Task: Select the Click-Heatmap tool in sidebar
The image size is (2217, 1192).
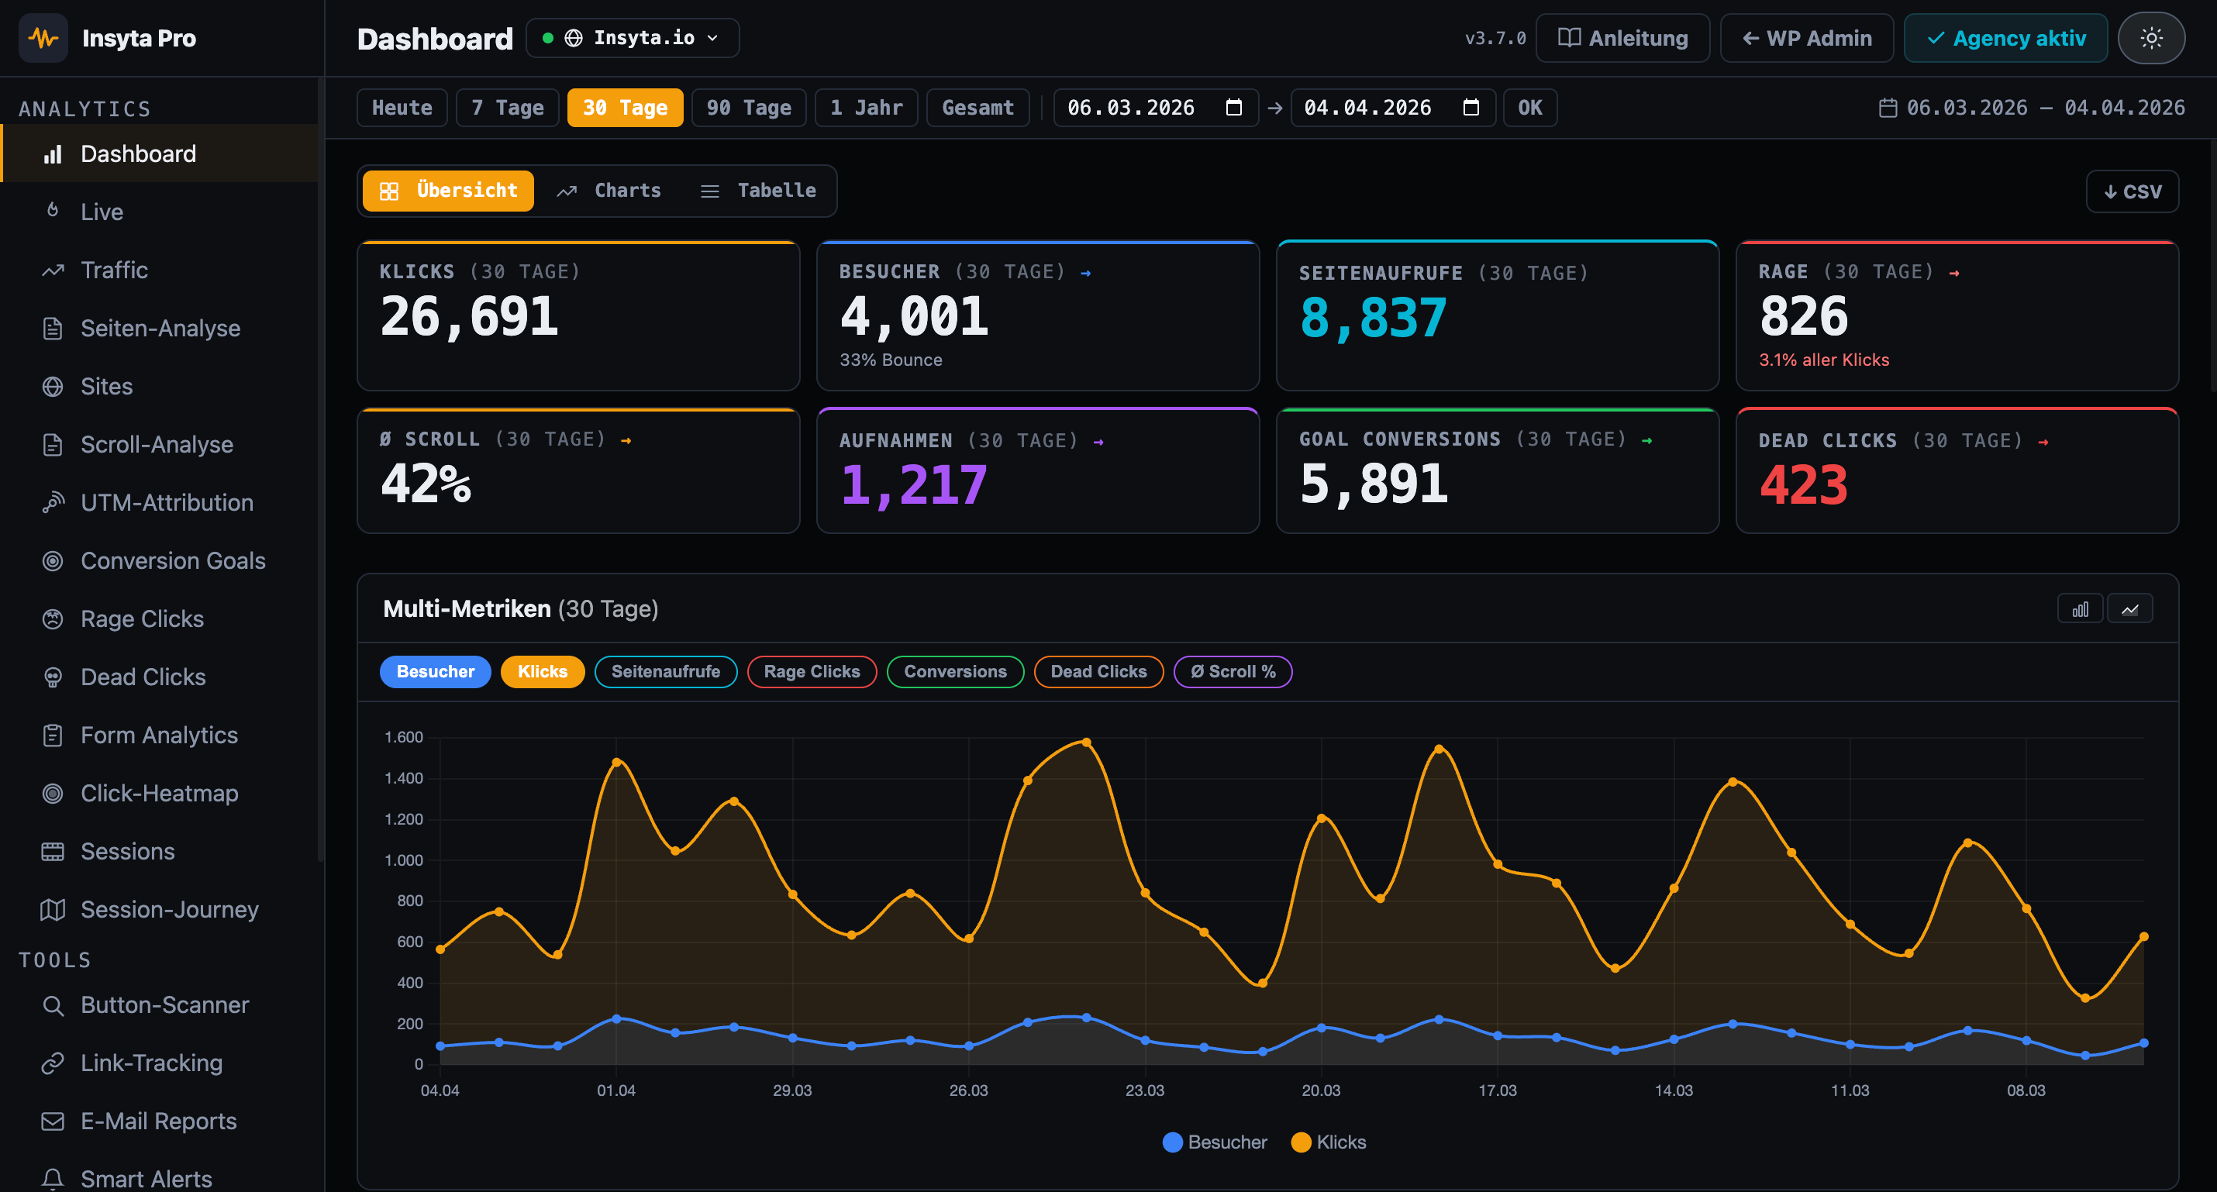Action: click(160, 793)
